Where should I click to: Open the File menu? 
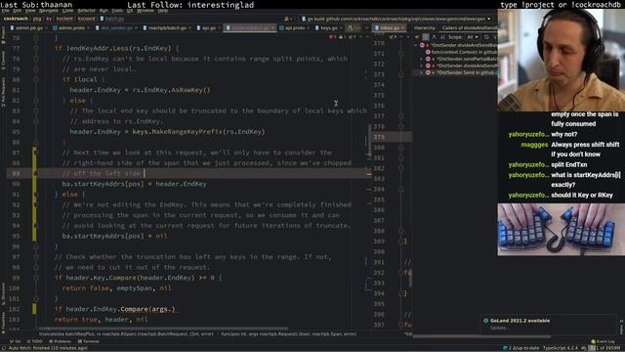point(5,11)
